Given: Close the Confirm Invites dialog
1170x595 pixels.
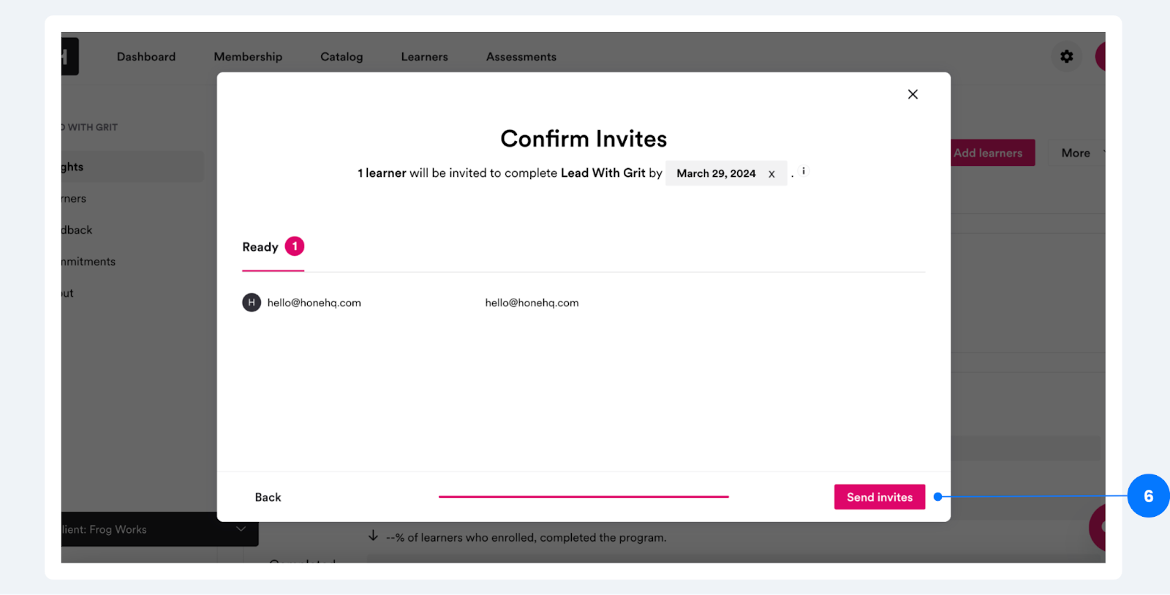Looking at the screenshot, I should [913, 94].
